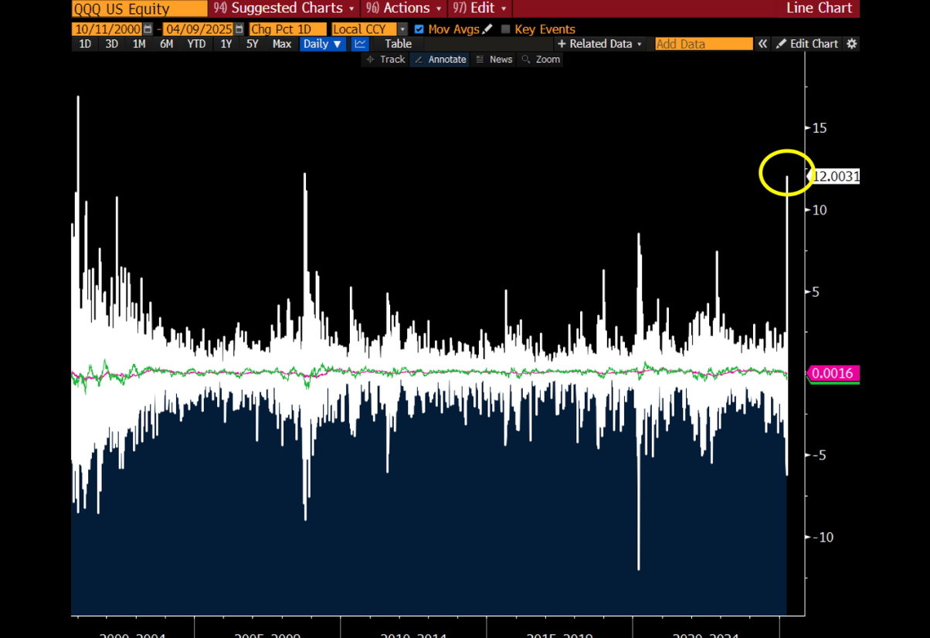
Task: Open chart settings gear icon
Action: [852, 44]
